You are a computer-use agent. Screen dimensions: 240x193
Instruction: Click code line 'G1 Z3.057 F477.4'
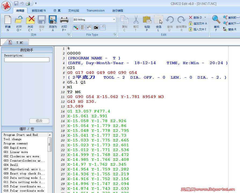[88, 111]
